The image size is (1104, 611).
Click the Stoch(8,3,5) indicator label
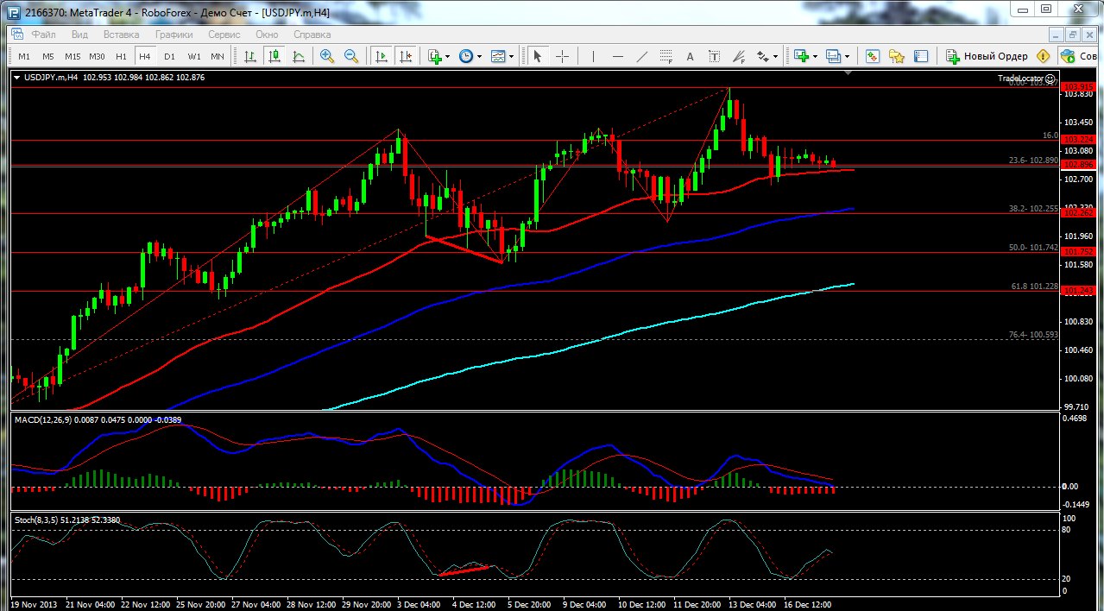38,520
